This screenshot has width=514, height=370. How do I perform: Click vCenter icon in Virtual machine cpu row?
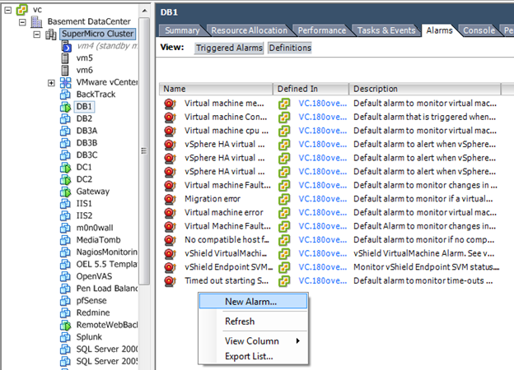(284, 131)
